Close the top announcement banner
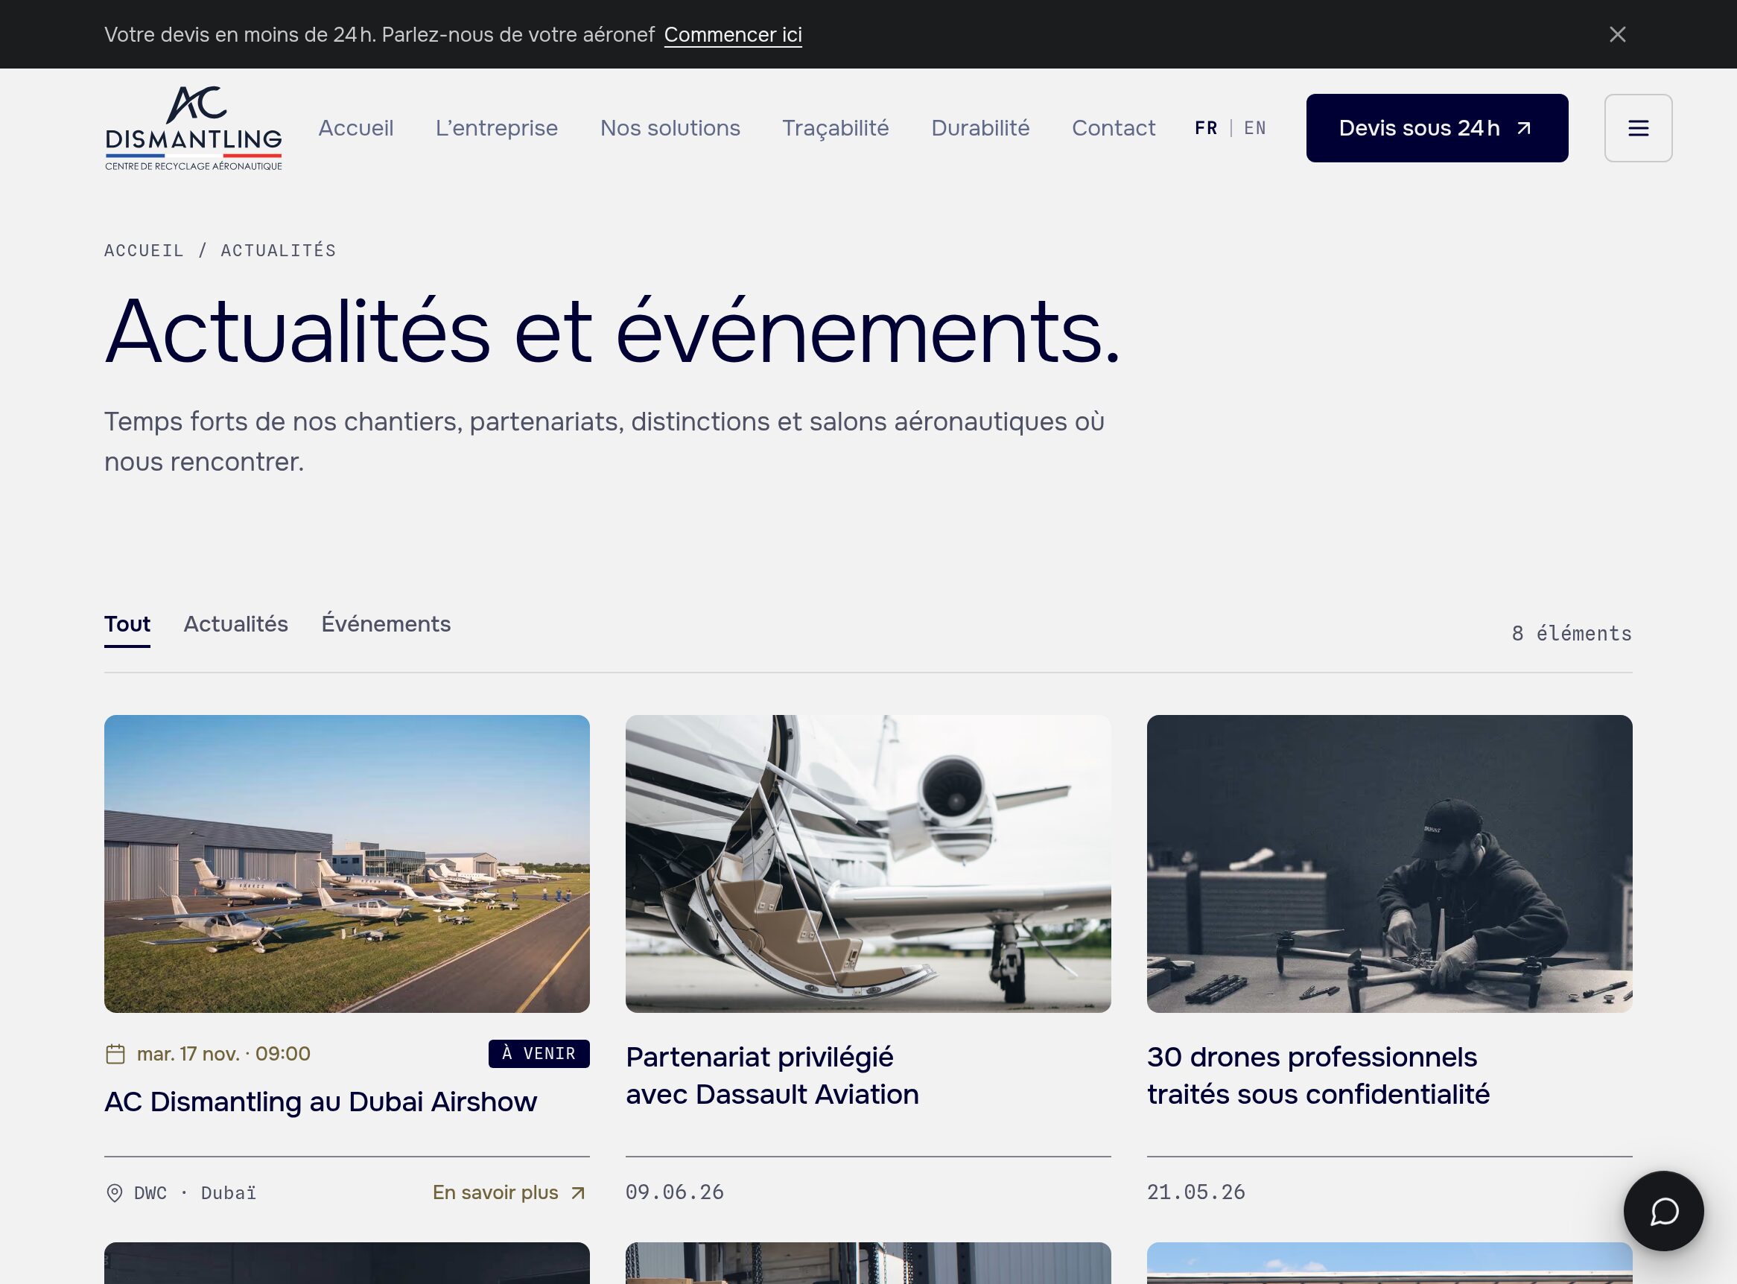The height and width of the screenshot is (1284, 1737). [x=1617, y=34]
